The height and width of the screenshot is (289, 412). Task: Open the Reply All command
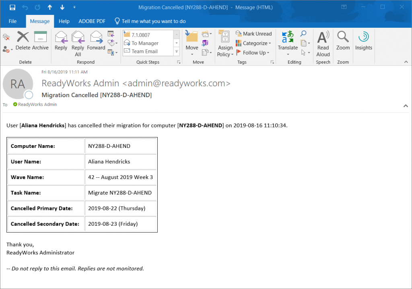pyautogui.click(x=78, y=42)
